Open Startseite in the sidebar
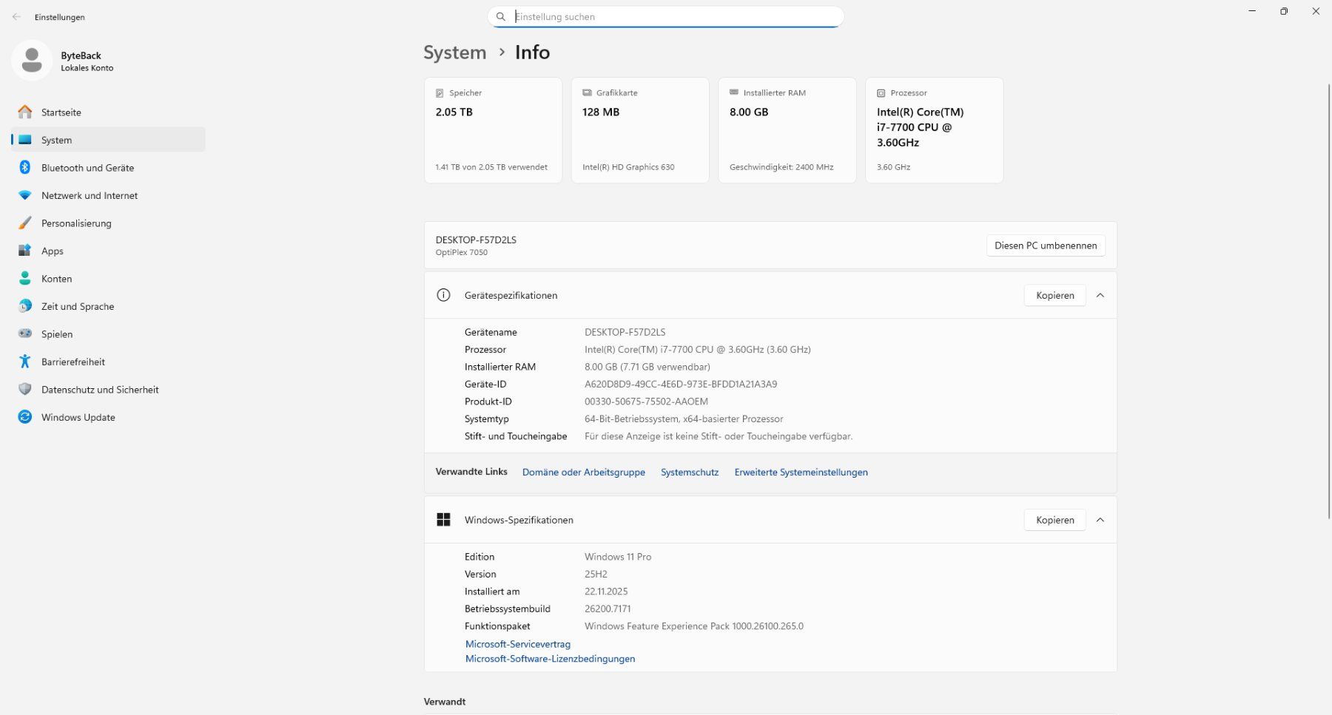 (x=108, y=112)
